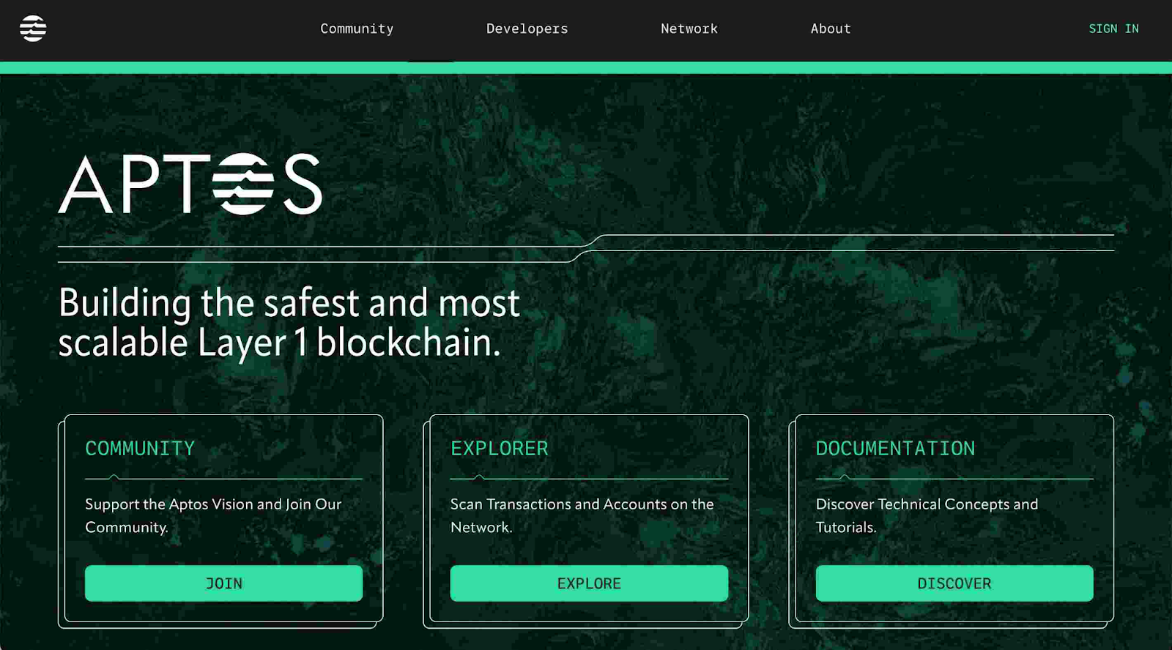Open the Community navigation menu
The image size is (1172, 650).
point(357,29)
